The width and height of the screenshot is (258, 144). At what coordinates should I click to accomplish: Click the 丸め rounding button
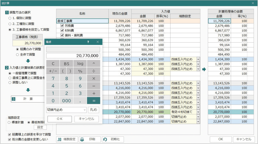(94, 110)
